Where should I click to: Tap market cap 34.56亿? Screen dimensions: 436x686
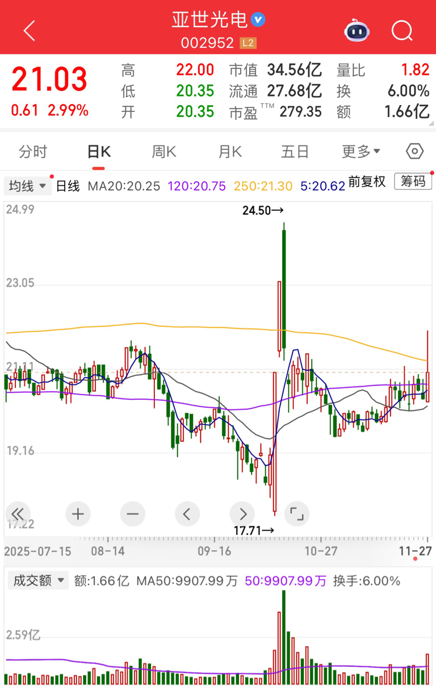coord(295,70)
